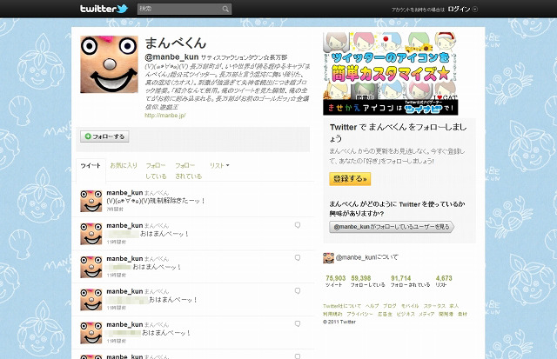Click the Twitter でまんべくんをフォローしましょう heading
The image size is (557, 359).
(399, 132)
